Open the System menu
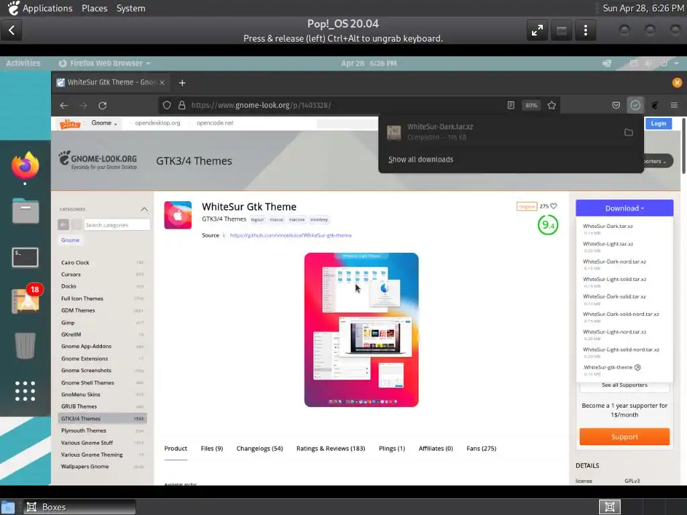 [x=131, y=8]
